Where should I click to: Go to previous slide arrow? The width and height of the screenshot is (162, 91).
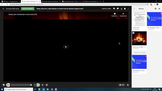click(35, 85)
